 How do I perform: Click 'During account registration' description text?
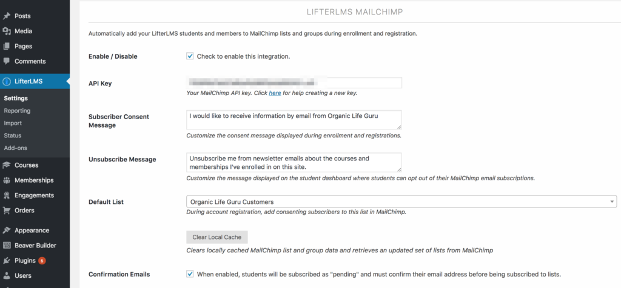(x=296, y=212)
